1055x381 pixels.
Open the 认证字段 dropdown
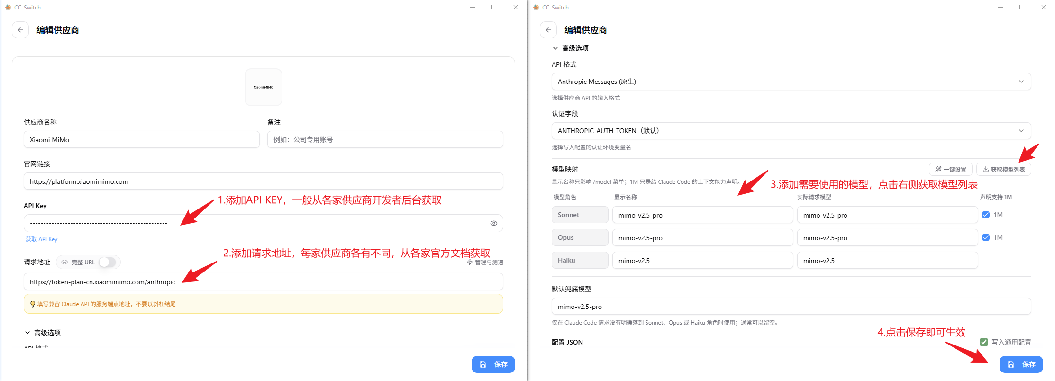(791, 131)
